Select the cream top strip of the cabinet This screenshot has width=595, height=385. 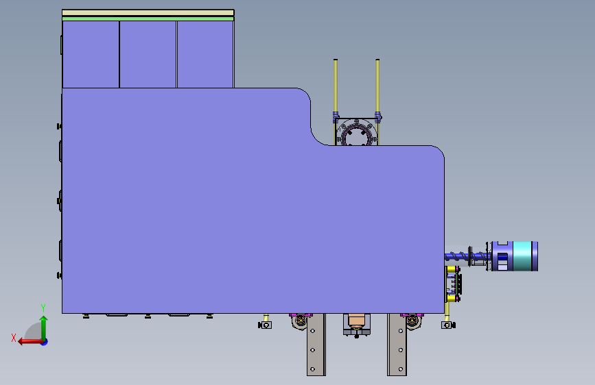click(x=148, y=13)
